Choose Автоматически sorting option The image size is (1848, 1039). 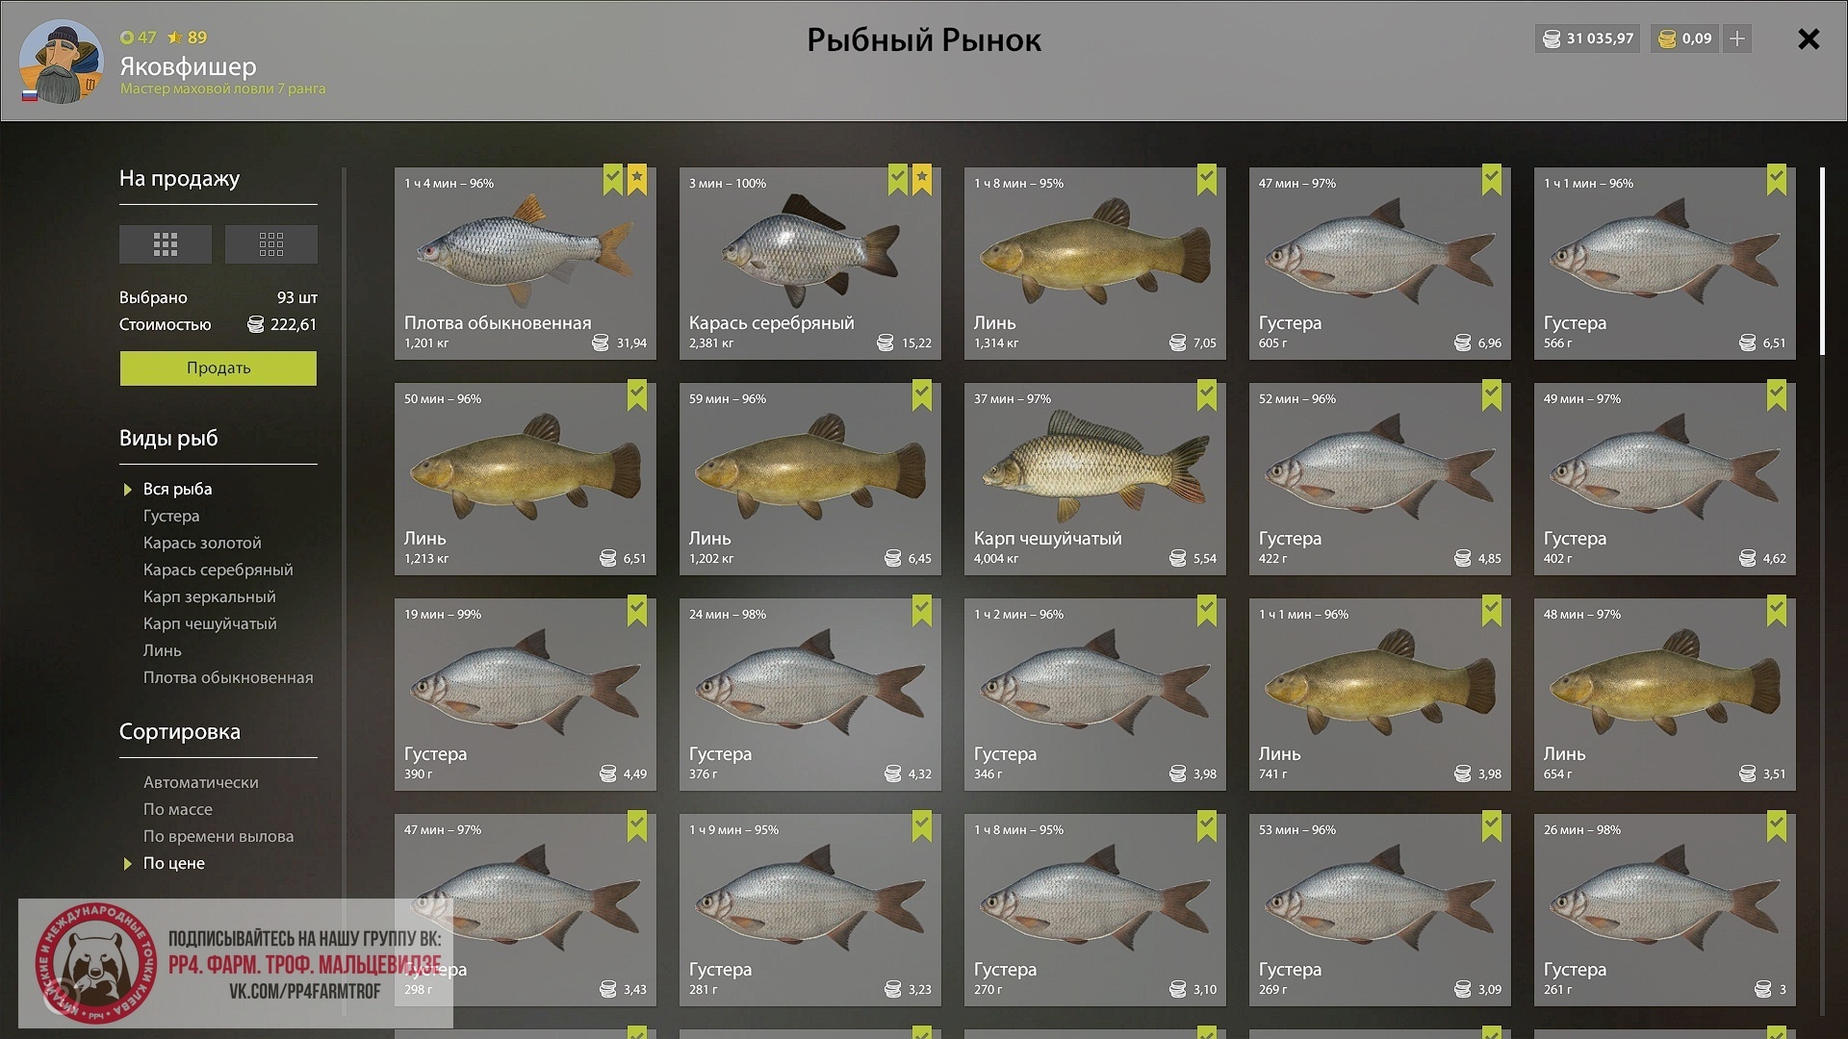pyautogui.click(x=201, y=782)
